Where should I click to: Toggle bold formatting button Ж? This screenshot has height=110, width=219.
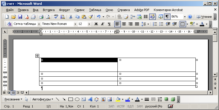(x=96, y=24)
